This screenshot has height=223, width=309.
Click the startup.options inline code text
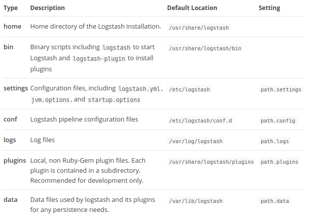coord(114,100)
